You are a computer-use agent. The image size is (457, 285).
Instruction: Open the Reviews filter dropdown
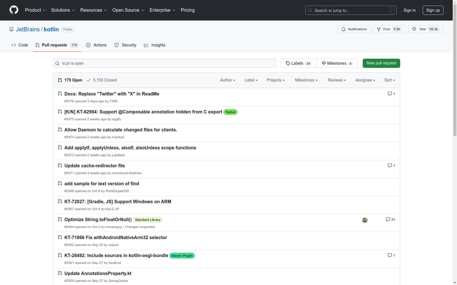click(337, 80)
